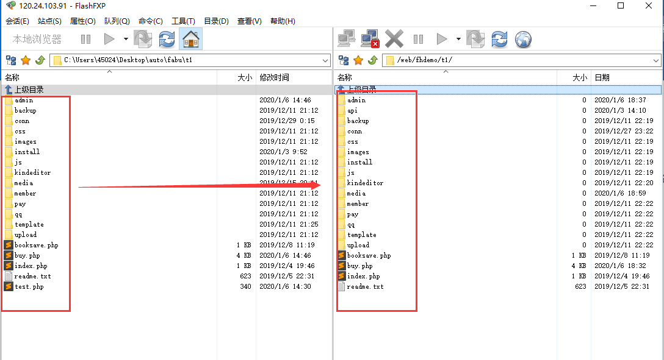Open favorites star in local pane
Screen dimensions: 664x360
click(x=26, y=60)
